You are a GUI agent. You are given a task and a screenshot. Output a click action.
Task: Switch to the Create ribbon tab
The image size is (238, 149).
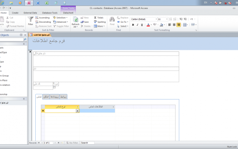point(15,13)
